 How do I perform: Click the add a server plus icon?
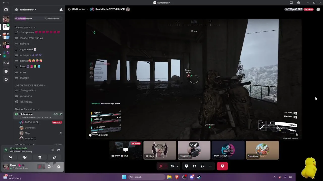pos(6,71)
